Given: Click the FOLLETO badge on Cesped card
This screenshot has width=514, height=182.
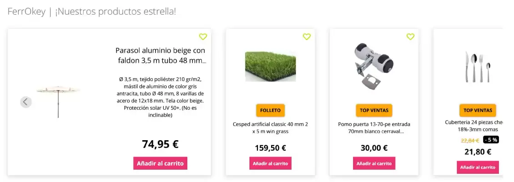Looking at the screenshot, I should [270, 110].
